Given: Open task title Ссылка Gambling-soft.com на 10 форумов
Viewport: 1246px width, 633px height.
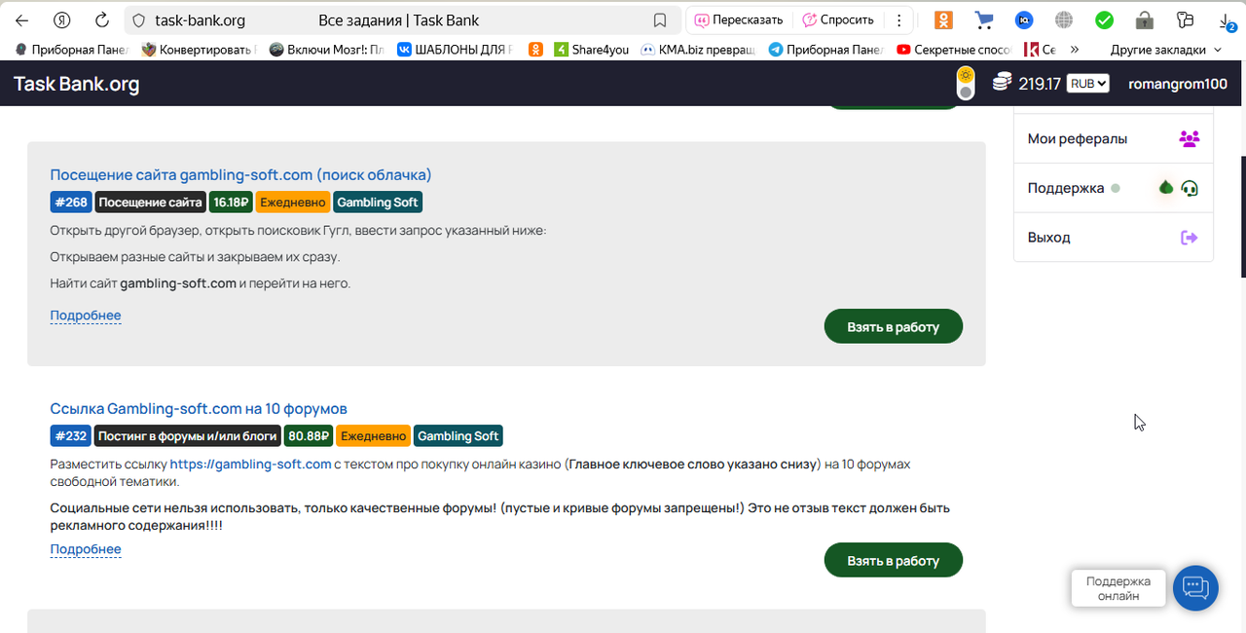Looking at the screenshot, I should pos(199,409).
